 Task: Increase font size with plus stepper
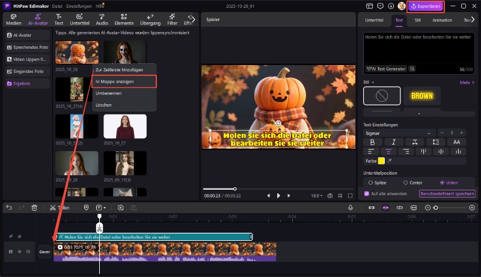pos(461,132)
